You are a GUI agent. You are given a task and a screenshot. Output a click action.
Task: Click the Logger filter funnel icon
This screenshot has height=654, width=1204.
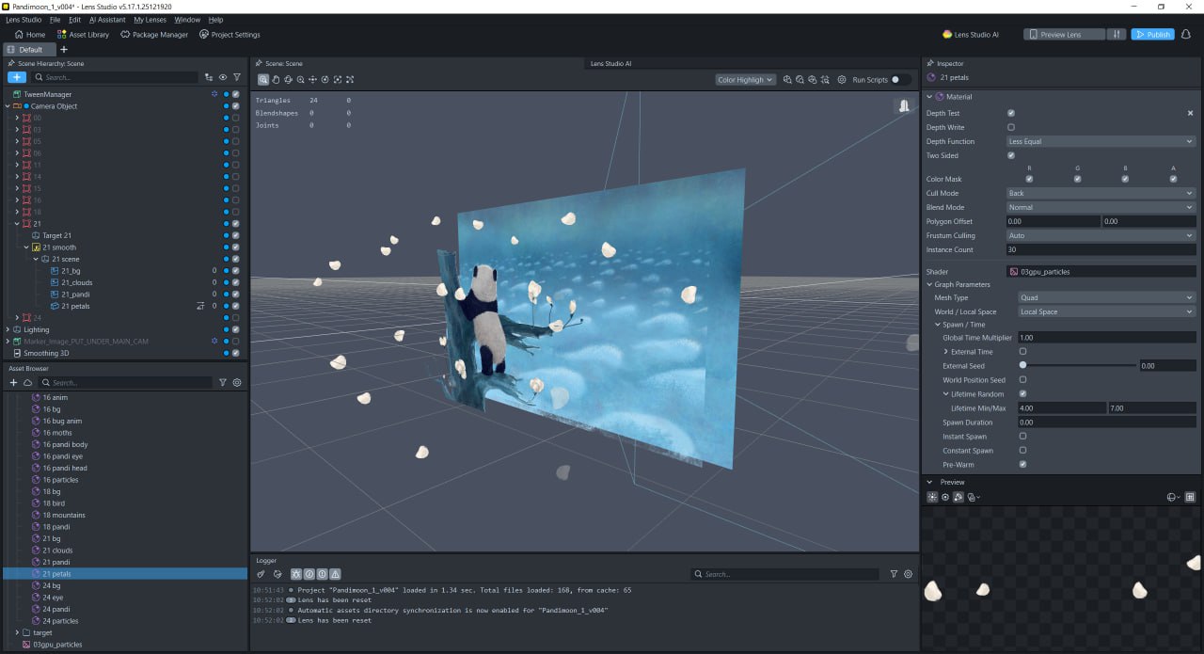point(894,574)
